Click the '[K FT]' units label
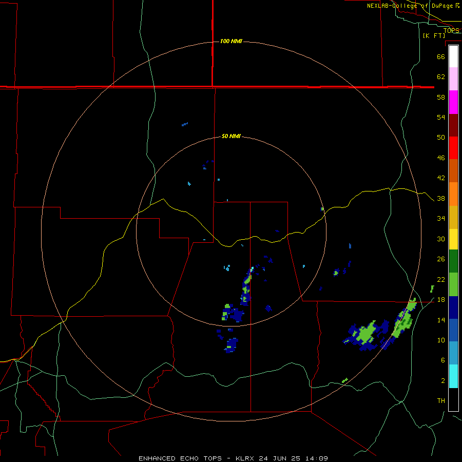The height and width of the screenshot is (462, 462). [x=434, y=35]
